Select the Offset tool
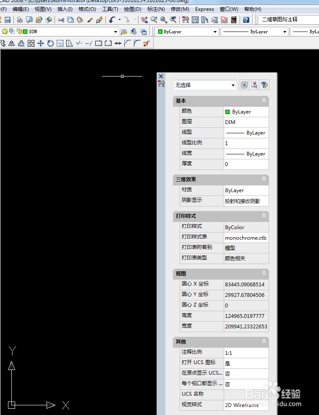319x415 pixels. (x=21, y=43)
